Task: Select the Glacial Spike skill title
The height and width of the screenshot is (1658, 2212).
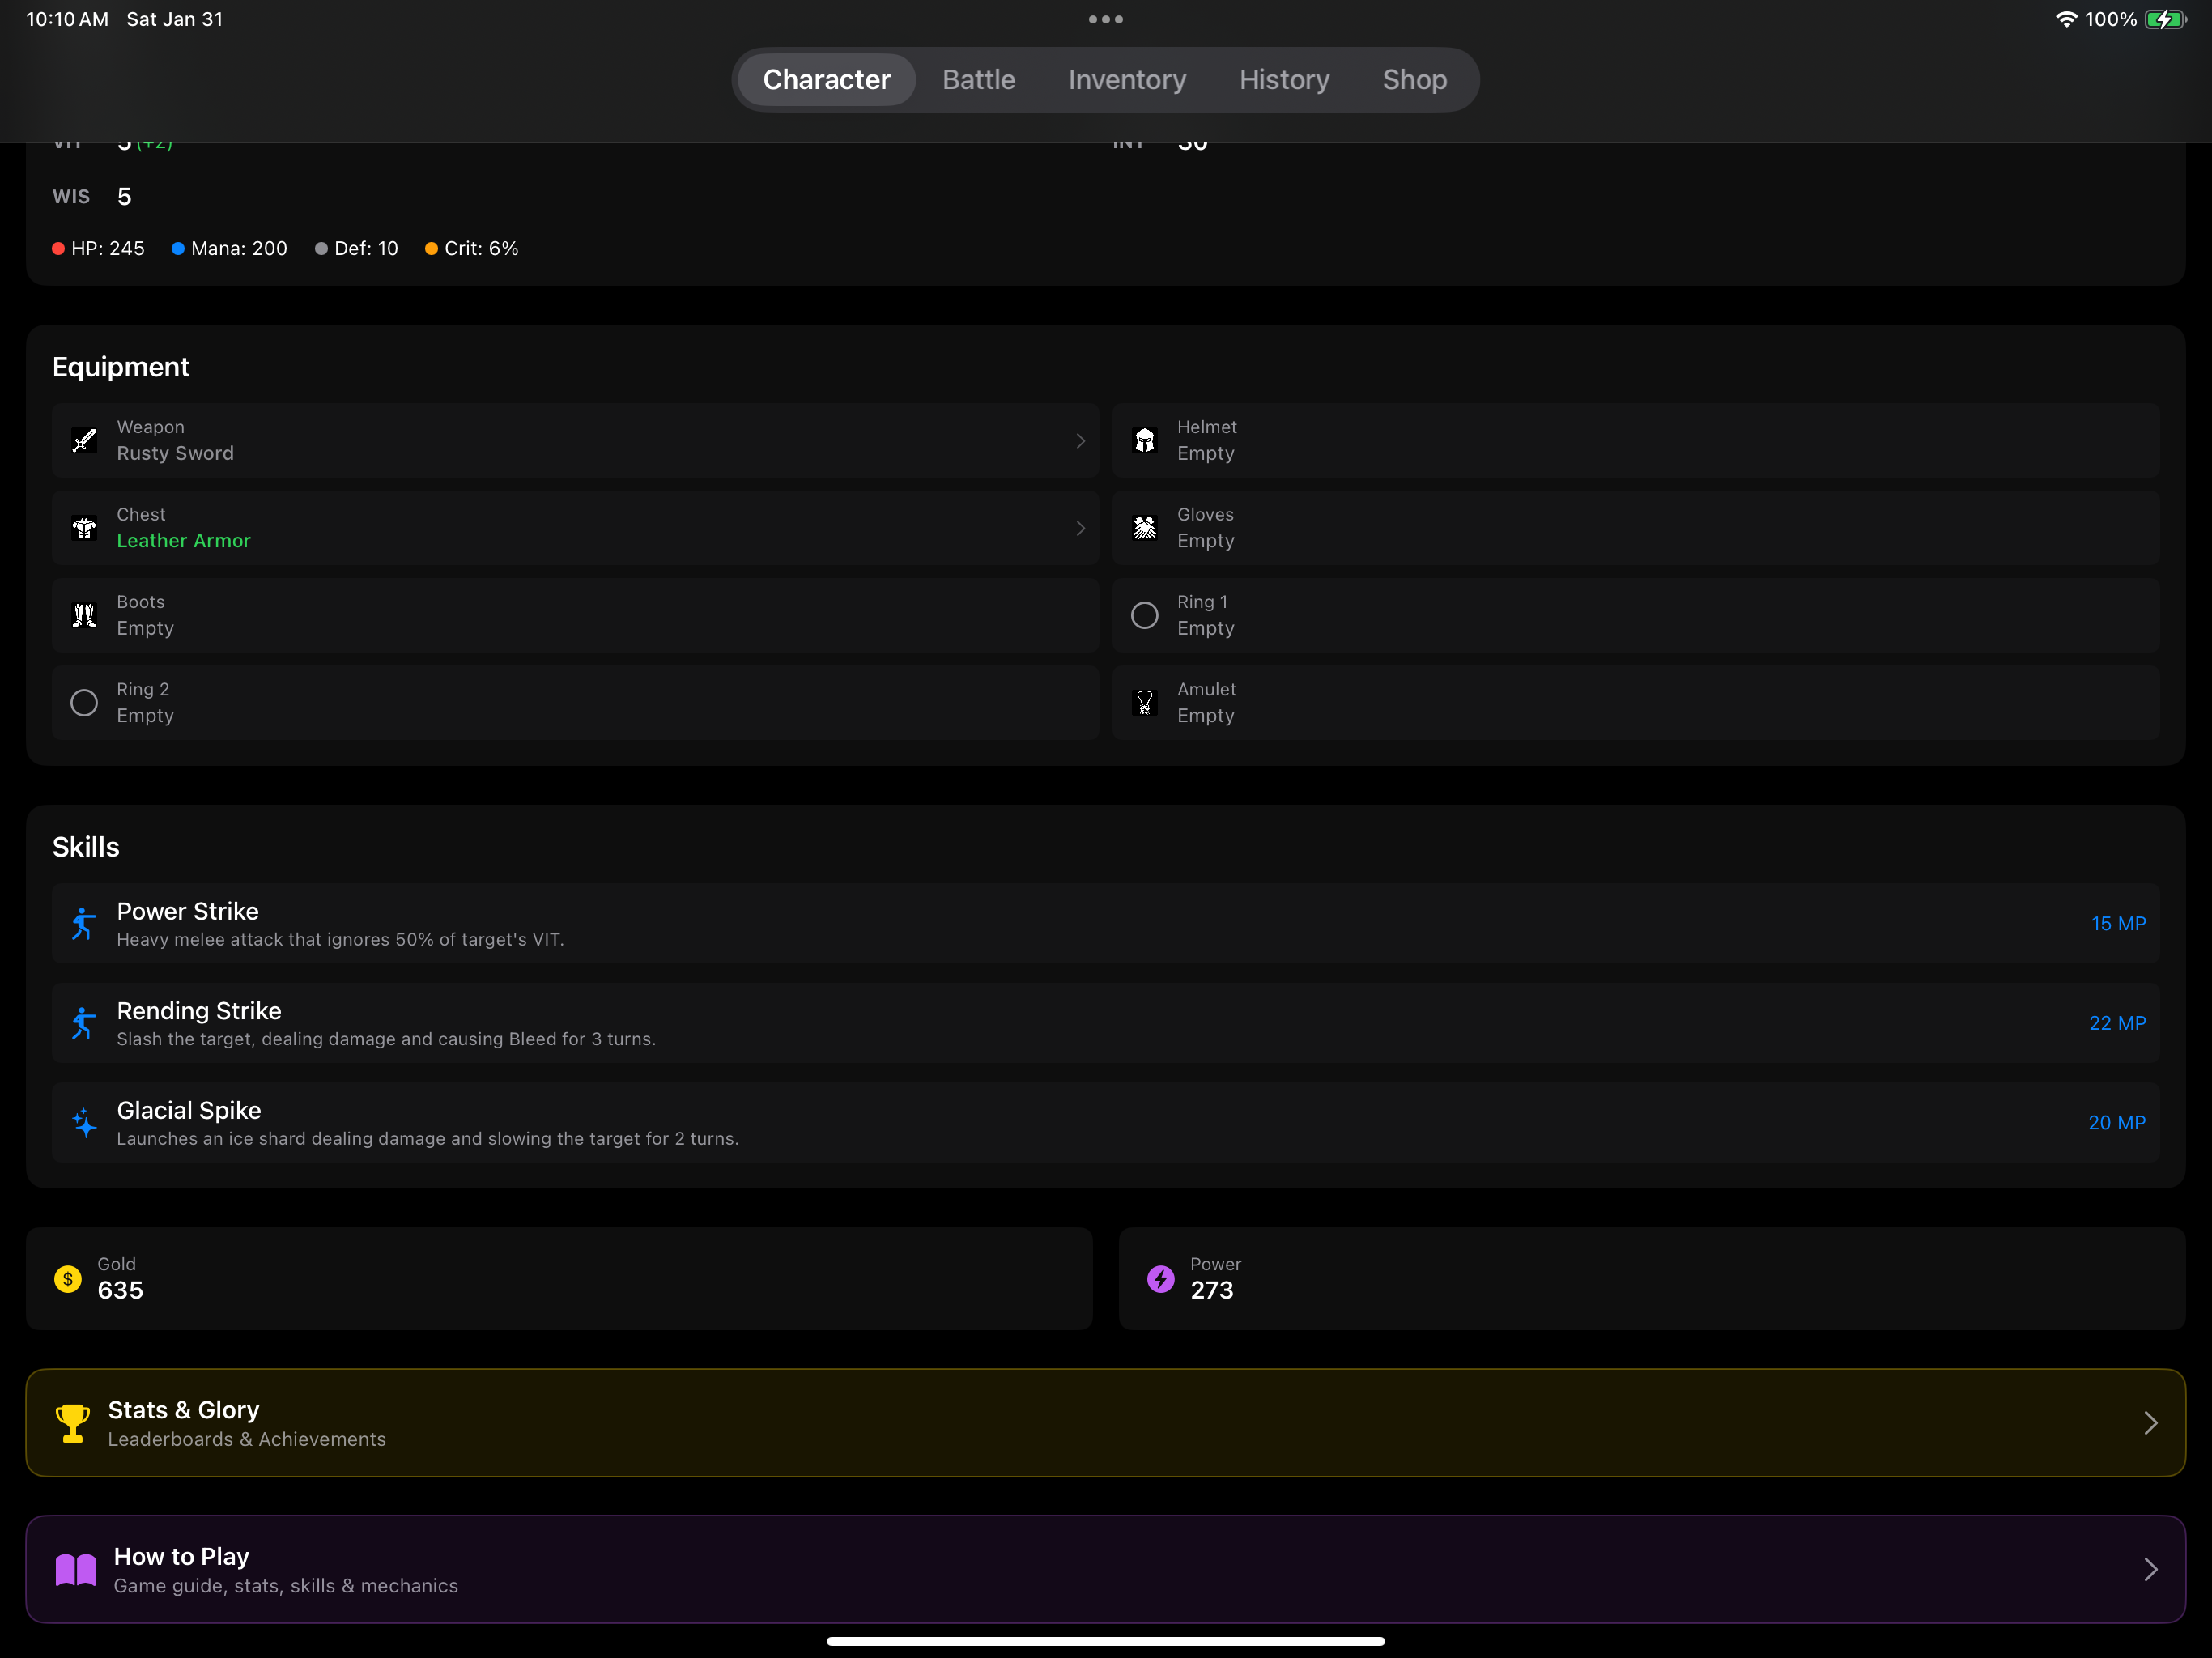Action: 189,1110
